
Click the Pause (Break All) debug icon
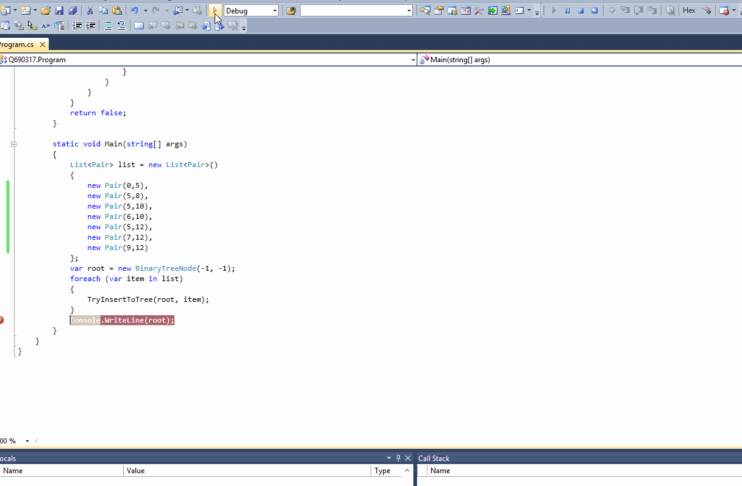[568, 10]
